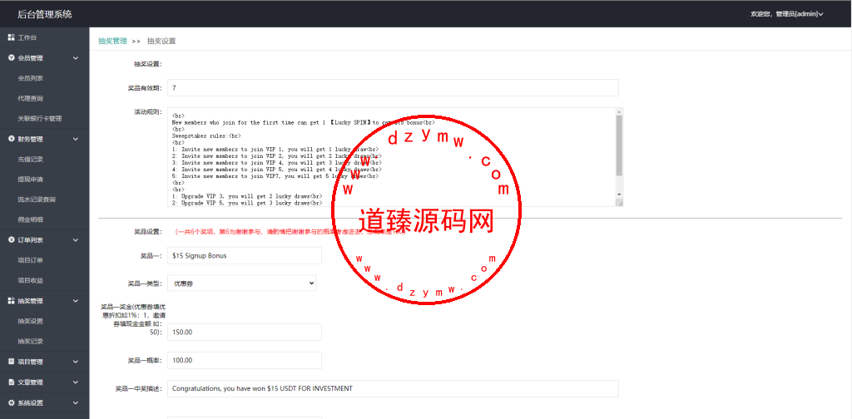Click the 工作台 dashboard icon

[11, 37]
